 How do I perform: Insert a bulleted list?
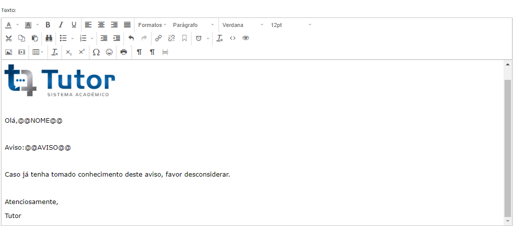(63, 38)
